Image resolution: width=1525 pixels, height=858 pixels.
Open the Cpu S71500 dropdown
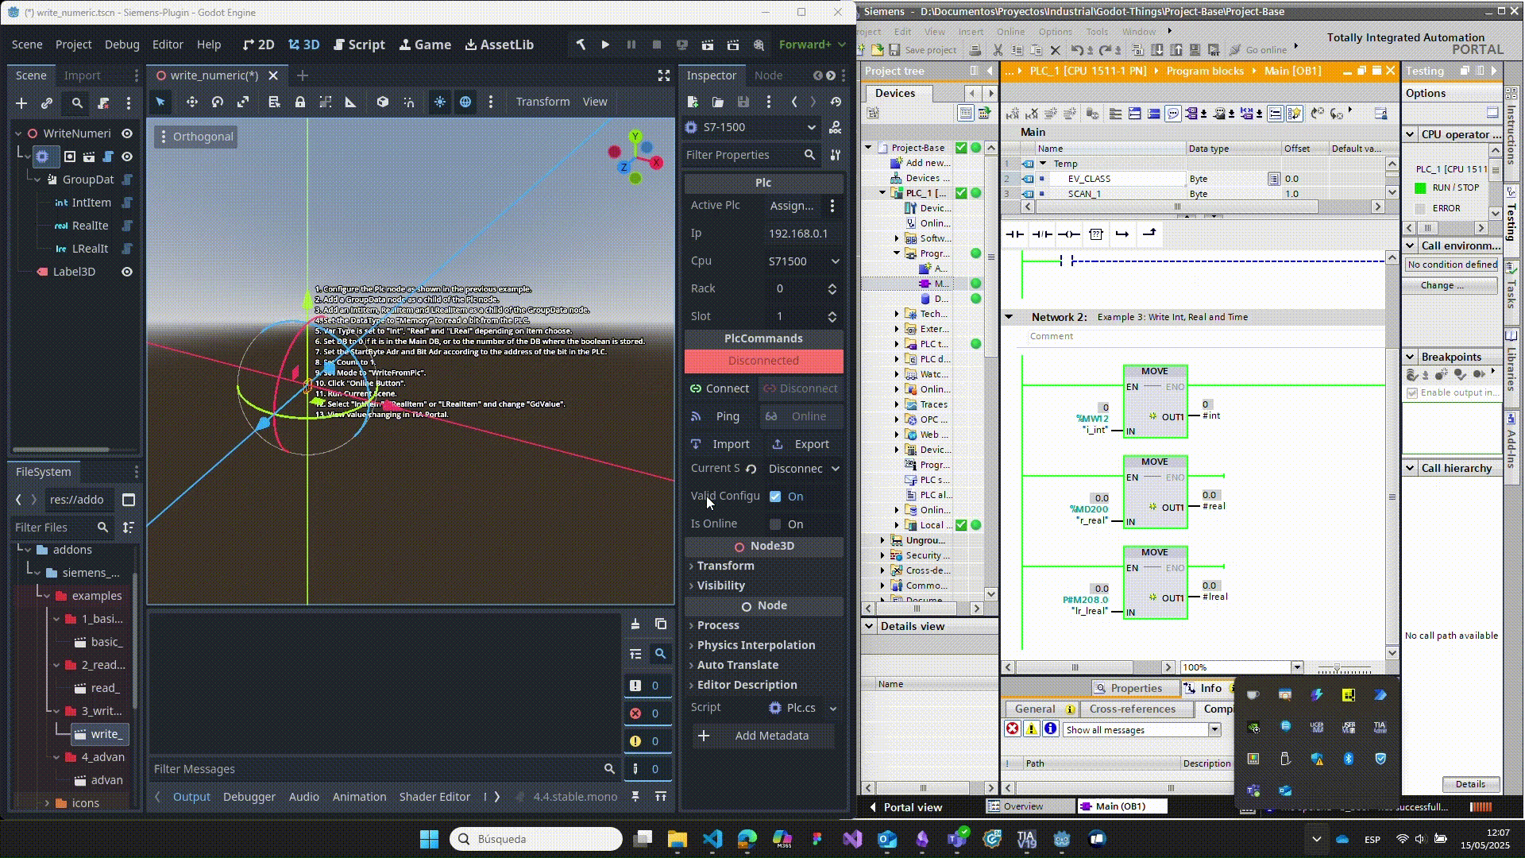804,261
